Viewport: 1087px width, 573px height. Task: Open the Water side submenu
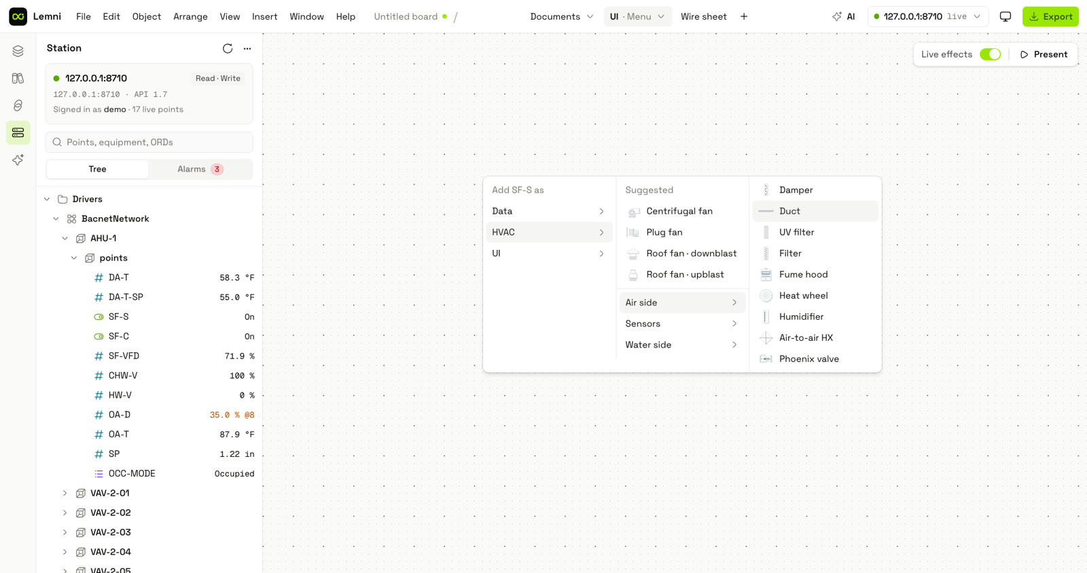tap(682, 345)
